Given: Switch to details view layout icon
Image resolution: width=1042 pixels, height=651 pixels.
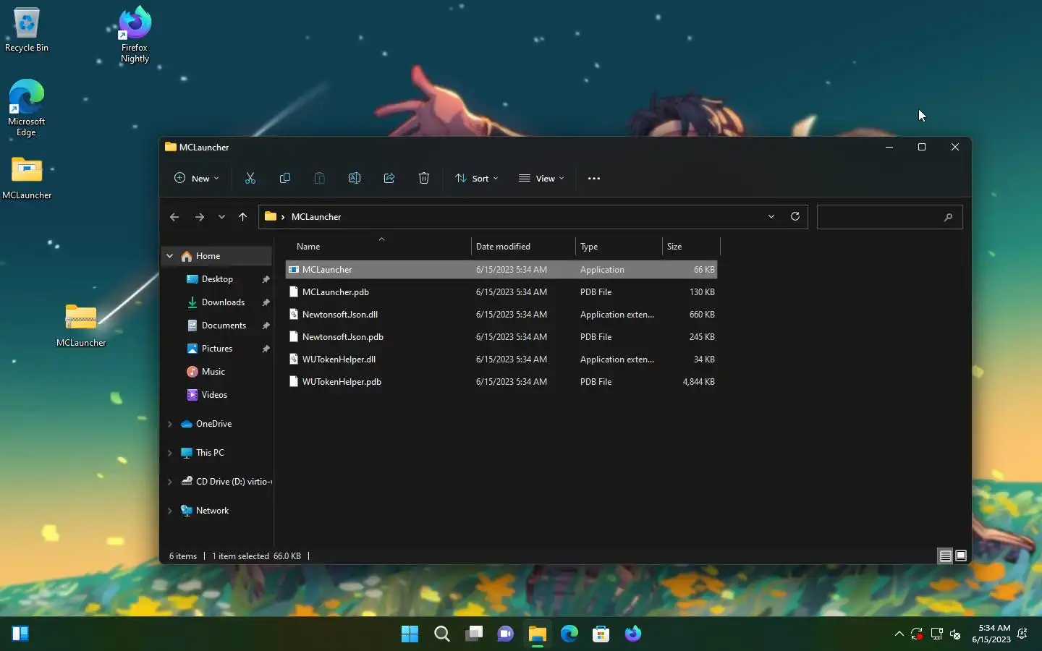Looking at the screenshot, I should (x=945, y=556).
